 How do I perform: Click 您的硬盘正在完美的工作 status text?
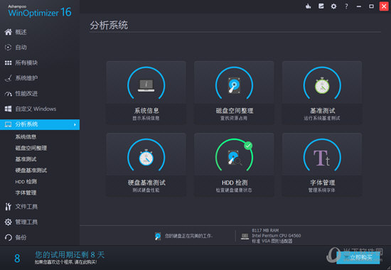click(x=188, y=236)
